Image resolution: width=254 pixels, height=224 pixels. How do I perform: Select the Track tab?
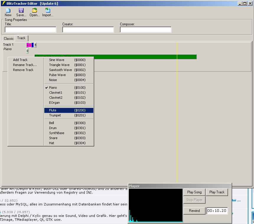21,38
